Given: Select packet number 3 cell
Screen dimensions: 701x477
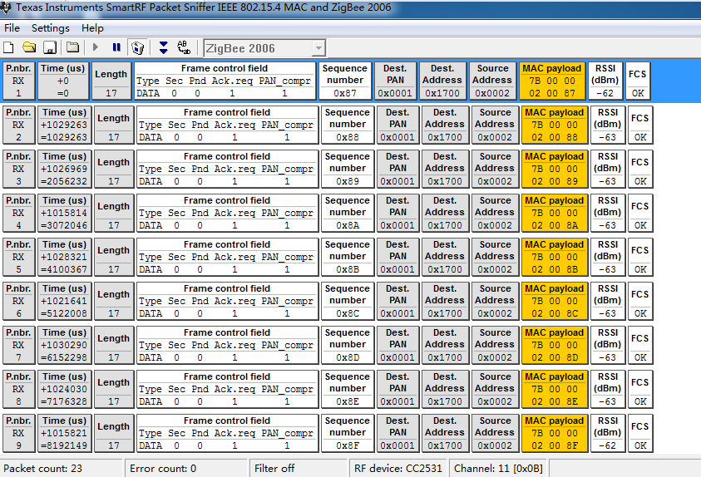Looking at the screenshot, I should click(19, 169).
